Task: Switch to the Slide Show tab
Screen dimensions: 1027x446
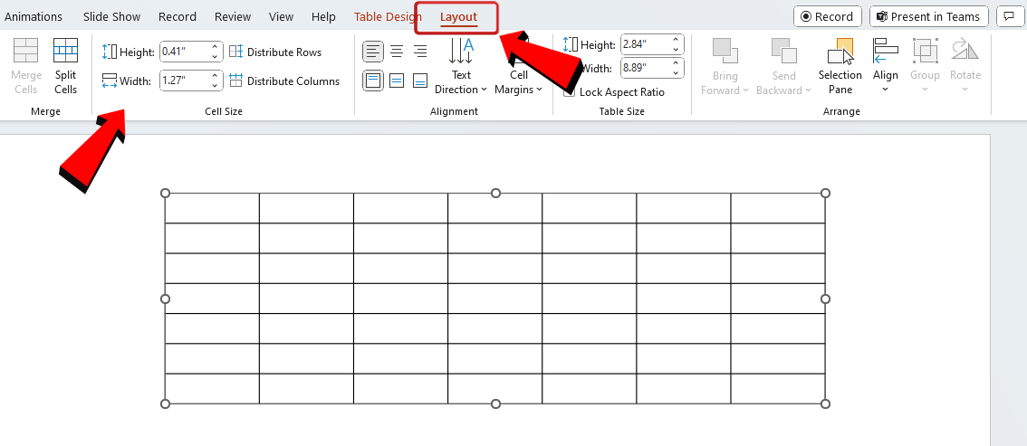Action: [x=111, y=17]
